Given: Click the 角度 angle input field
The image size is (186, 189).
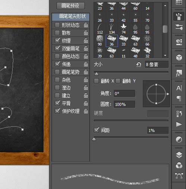Looking at the screenshot, I should click(124, 93).
